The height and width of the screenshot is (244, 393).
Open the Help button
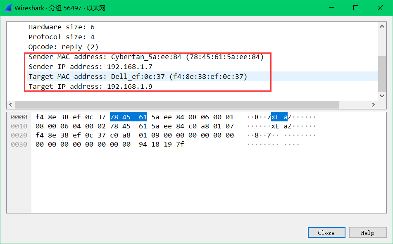368,232
